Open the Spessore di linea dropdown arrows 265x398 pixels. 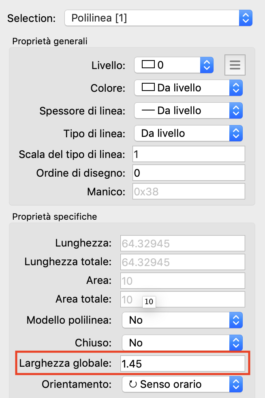point(236,110)
